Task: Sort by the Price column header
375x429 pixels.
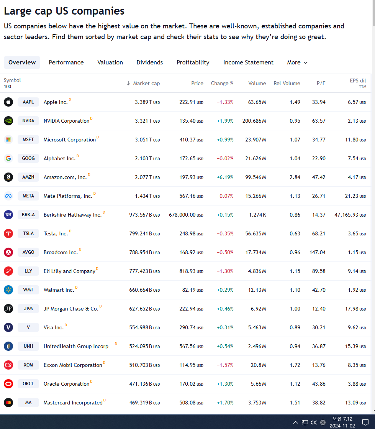Action: [x=197, y=83]
